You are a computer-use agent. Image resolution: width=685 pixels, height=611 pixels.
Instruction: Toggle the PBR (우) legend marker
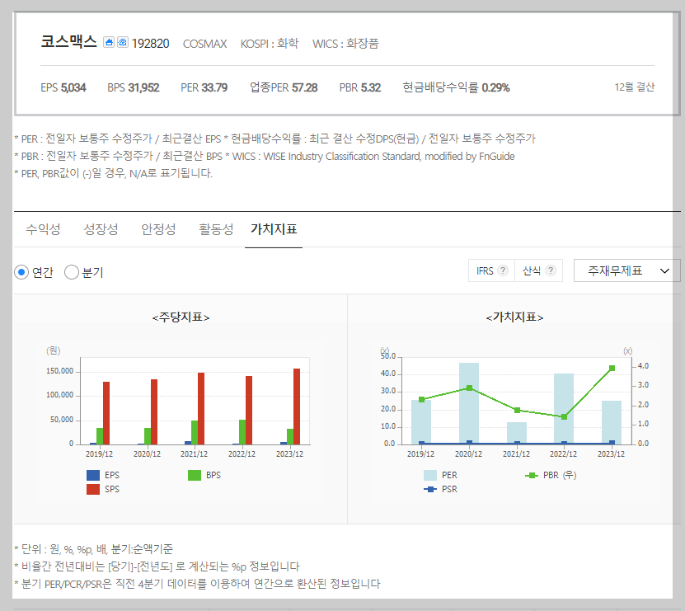click(x=532, y=475)
